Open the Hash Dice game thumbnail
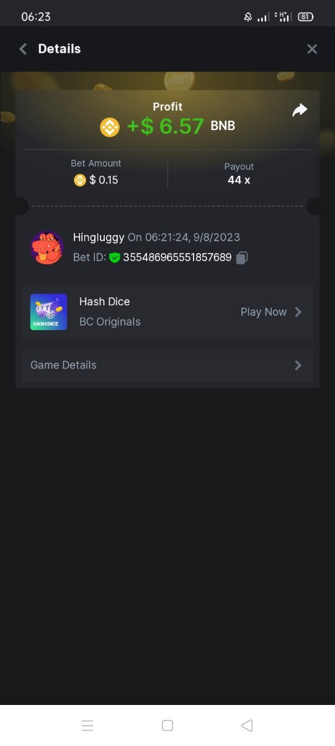335x746 pixels. (x=48, y=312)
